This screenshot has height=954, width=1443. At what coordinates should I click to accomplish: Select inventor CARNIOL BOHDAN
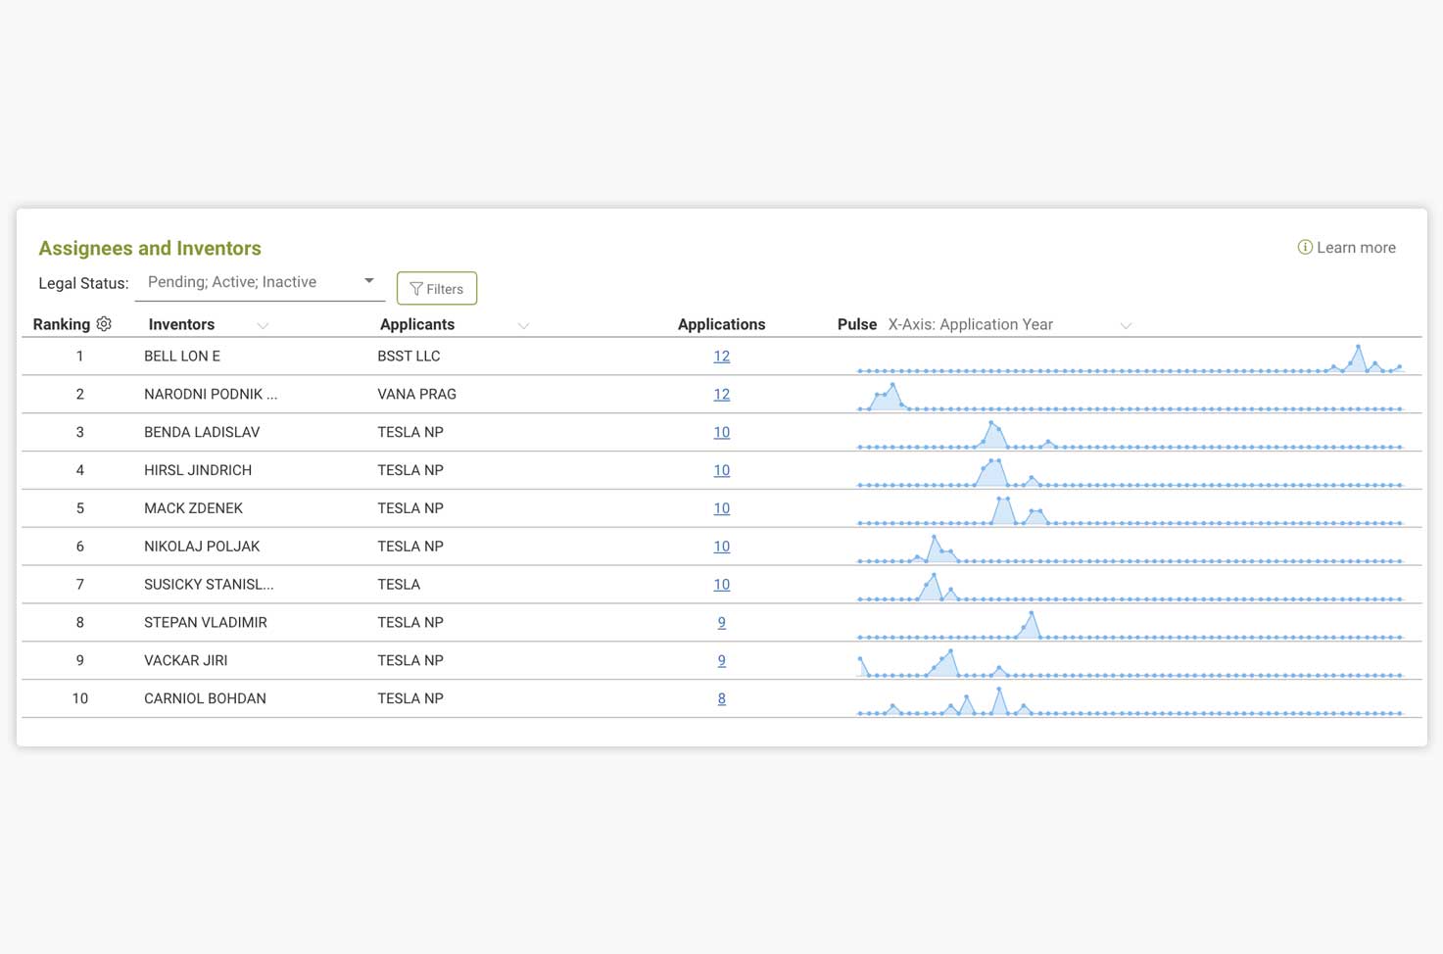(205, 700)
